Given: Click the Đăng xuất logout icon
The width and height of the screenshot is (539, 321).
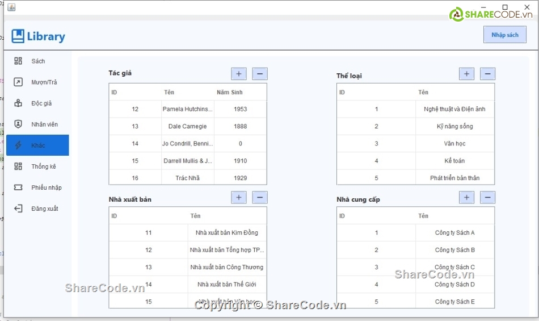Looking at the screenshot, I should [18, 208].
